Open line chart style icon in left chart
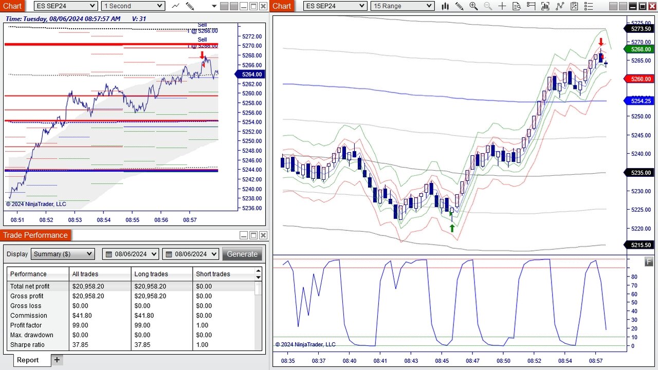658x370 pixels. (x=176, y=6)
